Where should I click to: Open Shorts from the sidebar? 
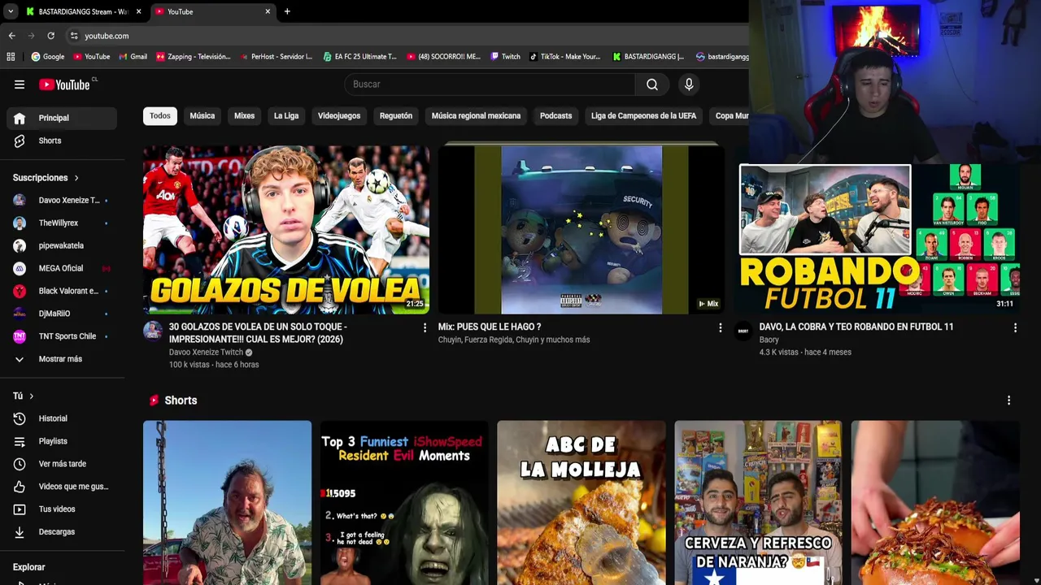(x=62, y=141)
